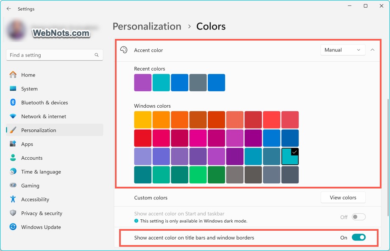Collapse the Accent color section chevron
Screen dimensions: 390x251
pos(372,50)
